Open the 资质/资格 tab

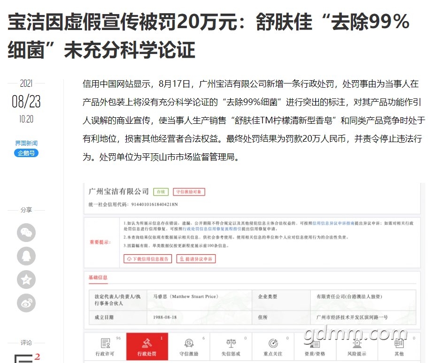pos(315,346)
